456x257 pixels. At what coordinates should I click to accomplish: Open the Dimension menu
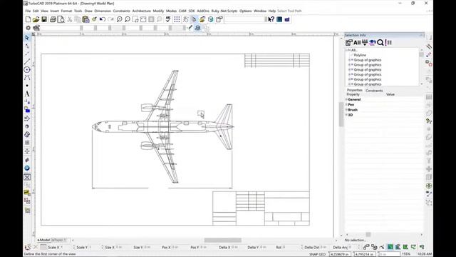coord(103,11)
